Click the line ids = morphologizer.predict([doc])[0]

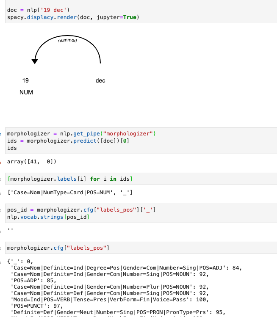(68, 141)
